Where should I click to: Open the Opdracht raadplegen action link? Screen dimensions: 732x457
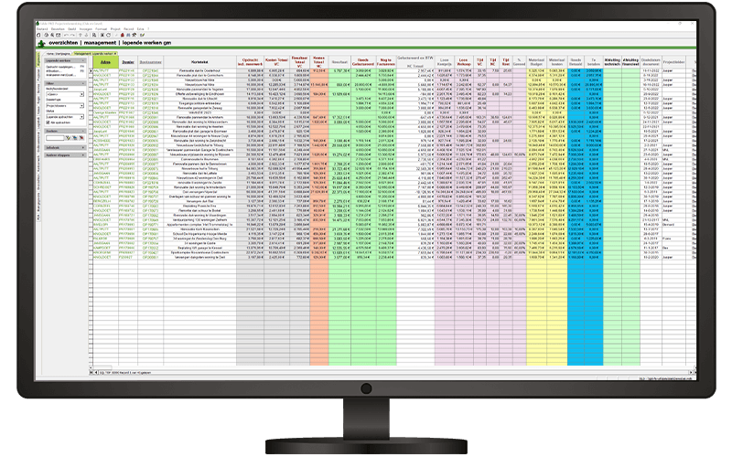point(60,67)
